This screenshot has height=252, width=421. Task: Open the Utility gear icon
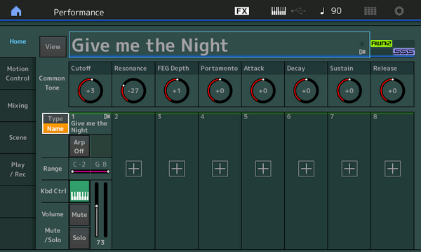pos(399,11)
